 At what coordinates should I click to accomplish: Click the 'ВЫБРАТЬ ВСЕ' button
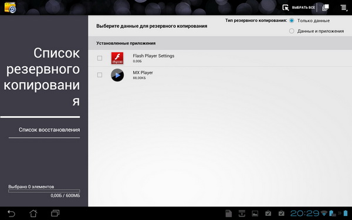[x=303, y=8]
